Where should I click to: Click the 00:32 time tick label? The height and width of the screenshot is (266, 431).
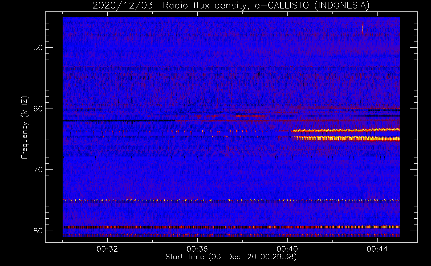point(107,249)
